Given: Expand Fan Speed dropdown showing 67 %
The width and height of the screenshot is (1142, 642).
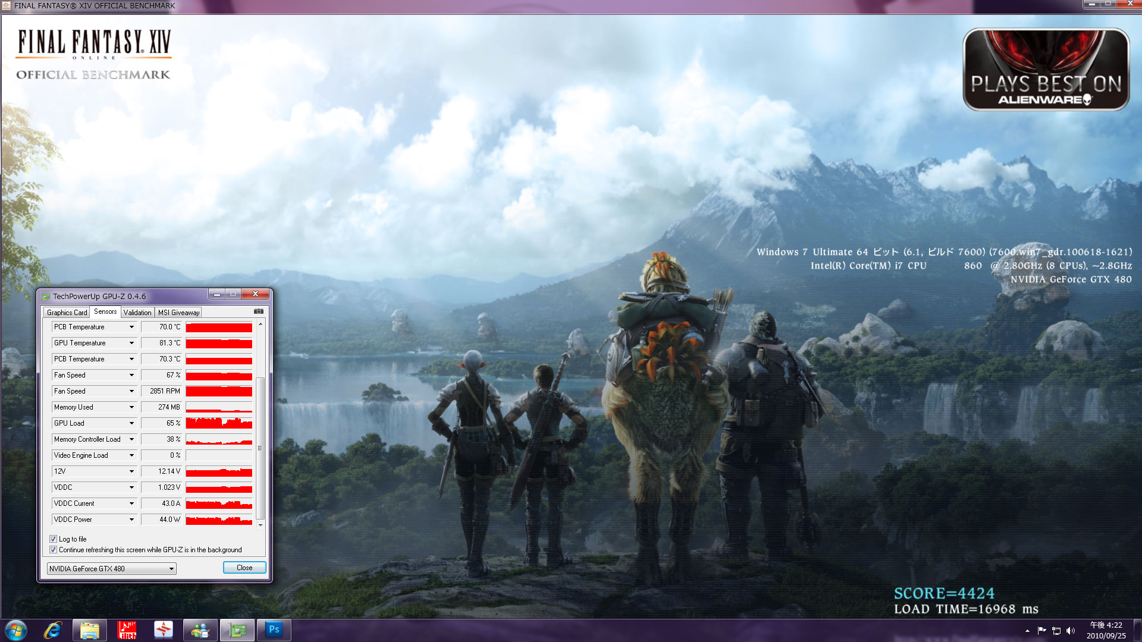Looking at the screenshot, I should 131,375.
